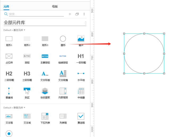Select the 文本域 text area widget

click(x=27, y=119)
